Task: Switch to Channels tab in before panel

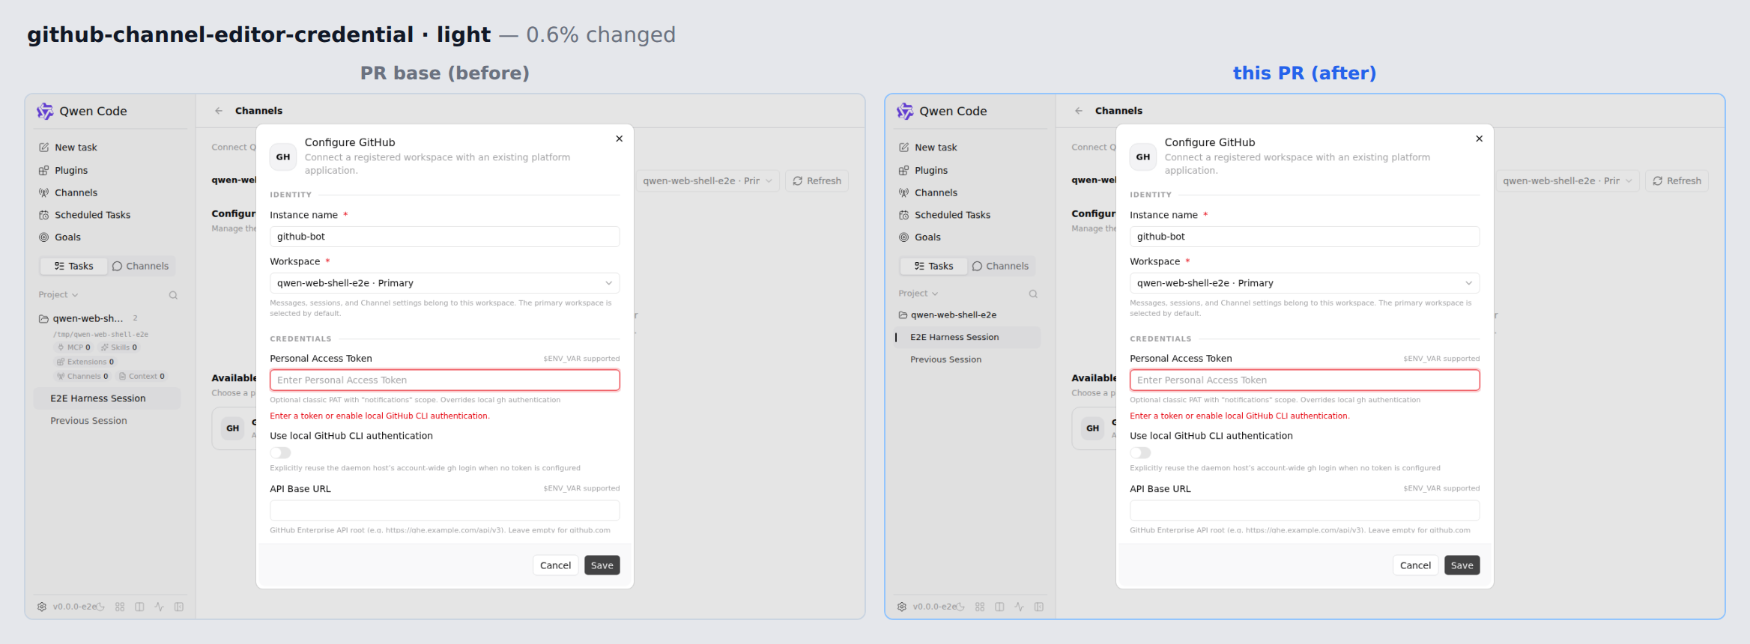Action: (140, 267)
